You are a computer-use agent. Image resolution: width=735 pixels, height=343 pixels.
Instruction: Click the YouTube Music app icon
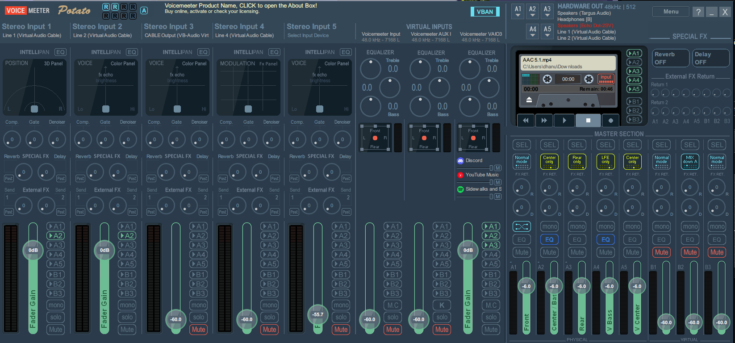pos(460,175)
